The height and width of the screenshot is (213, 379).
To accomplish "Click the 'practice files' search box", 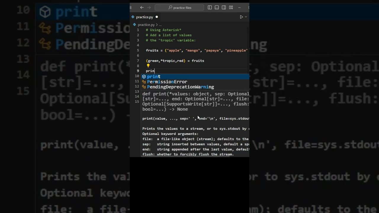I will [179, 7].
